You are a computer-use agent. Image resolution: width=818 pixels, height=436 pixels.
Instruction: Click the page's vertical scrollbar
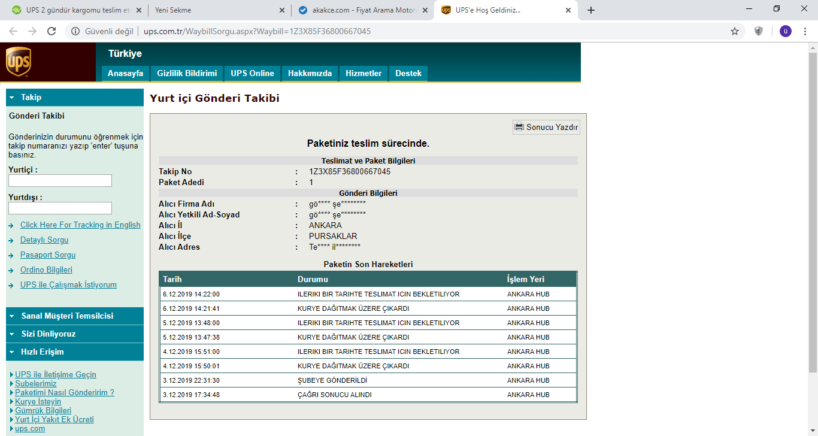[813, 212]
